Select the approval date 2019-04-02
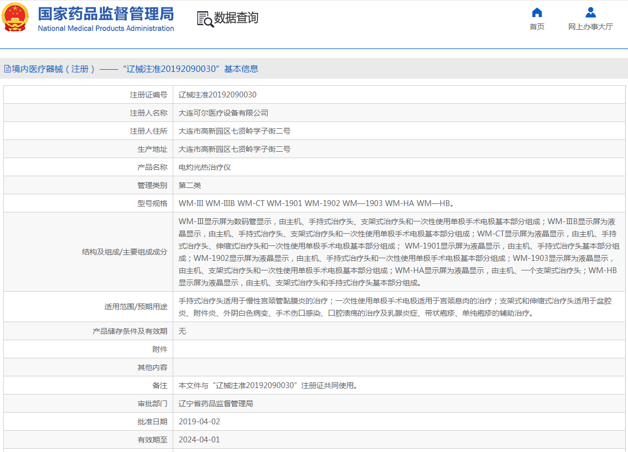628x452 pixels. [x=199, y=422]
